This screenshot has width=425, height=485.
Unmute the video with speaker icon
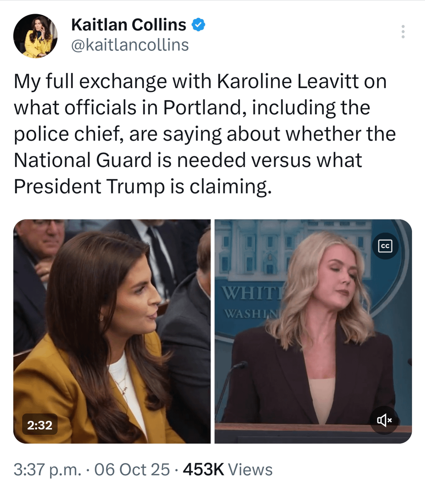(385, 420)
